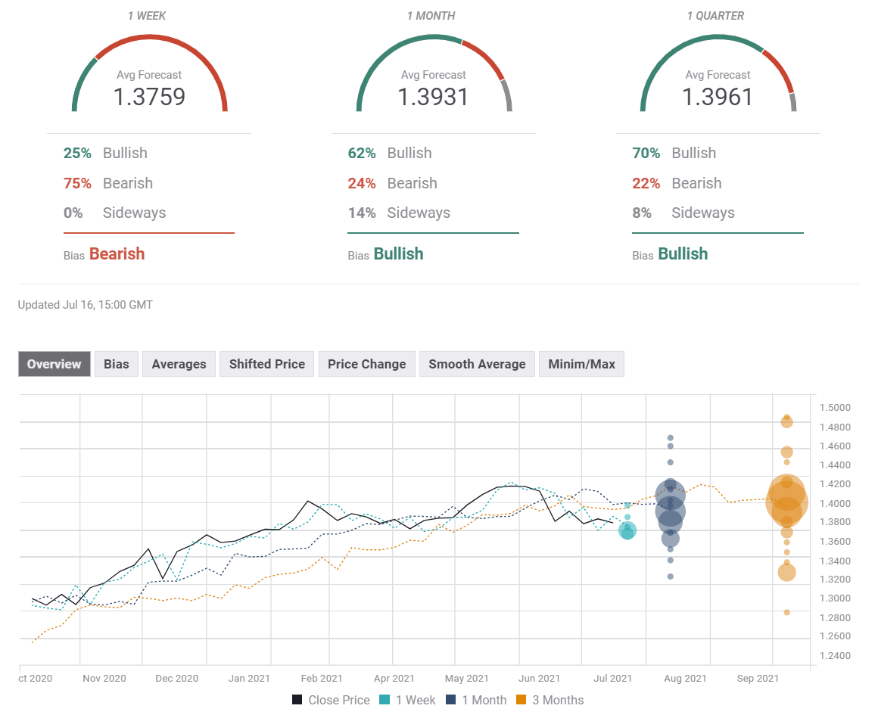The height and width of the screenshot is (718, 878).
Task: Open the Smooth Average tab
Action: 477,364
